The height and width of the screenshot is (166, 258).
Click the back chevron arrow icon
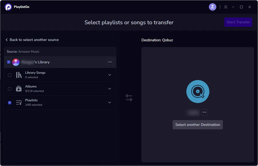[x=7, y=40]
